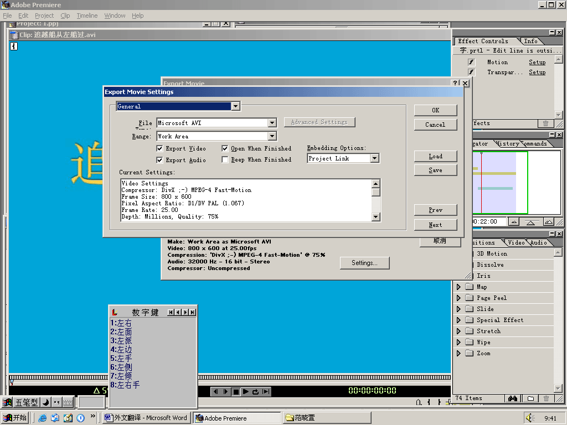Click the 3D Motion transitions folder
567x425 pixels.
coord(492,253)
